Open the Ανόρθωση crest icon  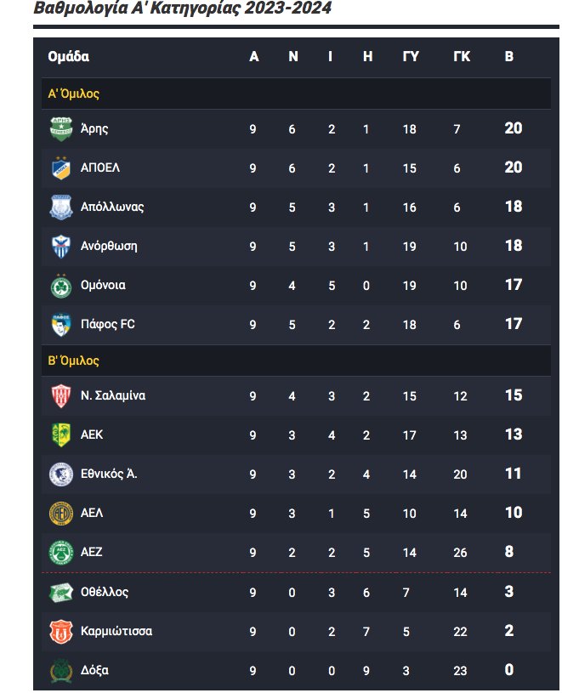(x=61, y=247)
